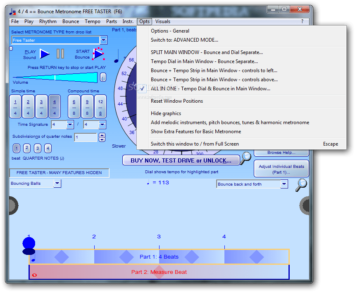Open the Bounce back and forth dropdown
The image size is (355, 292).
(x=285, y=184)
